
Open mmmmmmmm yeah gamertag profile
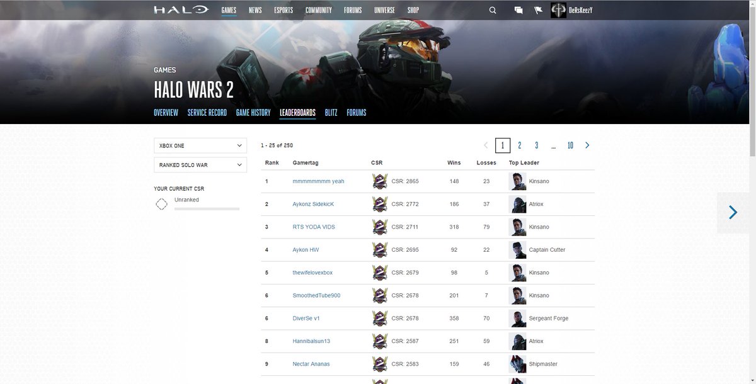319,181
